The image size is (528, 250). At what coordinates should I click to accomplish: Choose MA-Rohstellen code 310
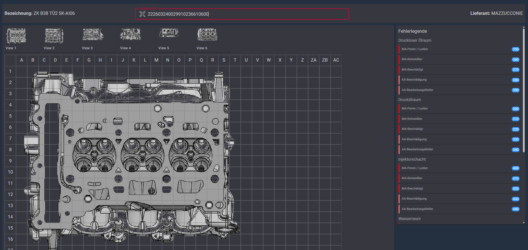459,119
